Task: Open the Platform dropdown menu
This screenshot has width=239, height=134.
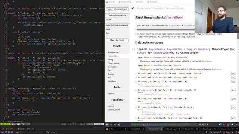Action: click(152, 2)
